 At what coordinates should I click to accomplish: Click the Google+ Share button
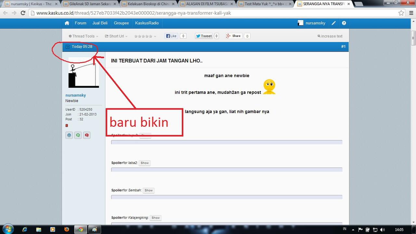[234, 36]
